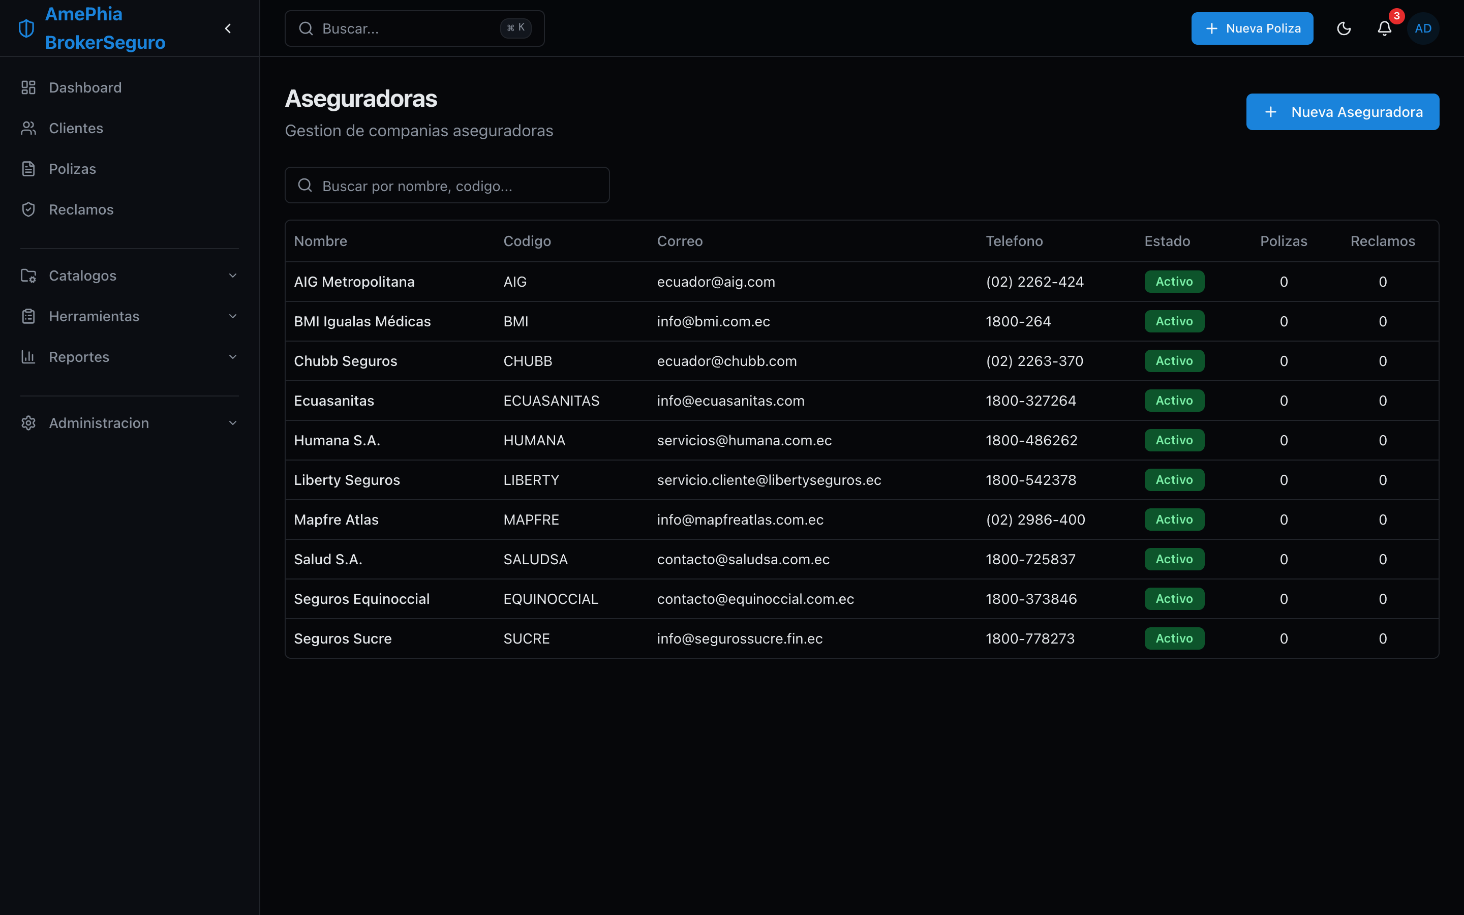This screenshot has height=915, width=1464.
Task: Select the Salud S.A. row name
Action: [328, 559]
